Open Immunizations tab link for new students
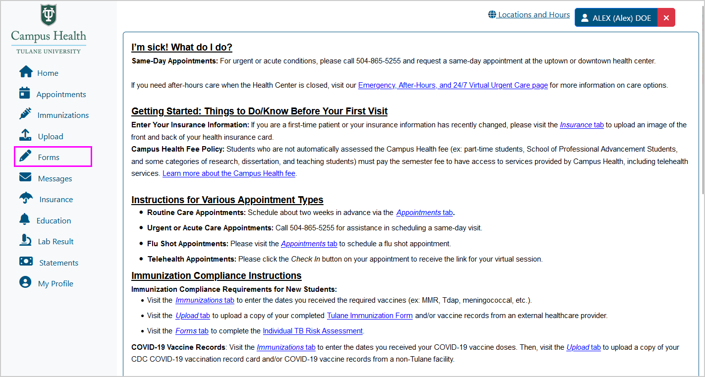The width and height of the screenshot is (705, 377). (205, 300)
